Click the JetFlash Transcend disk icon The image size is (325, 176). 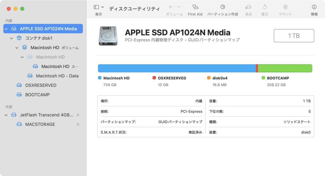(x=14, y=115)
